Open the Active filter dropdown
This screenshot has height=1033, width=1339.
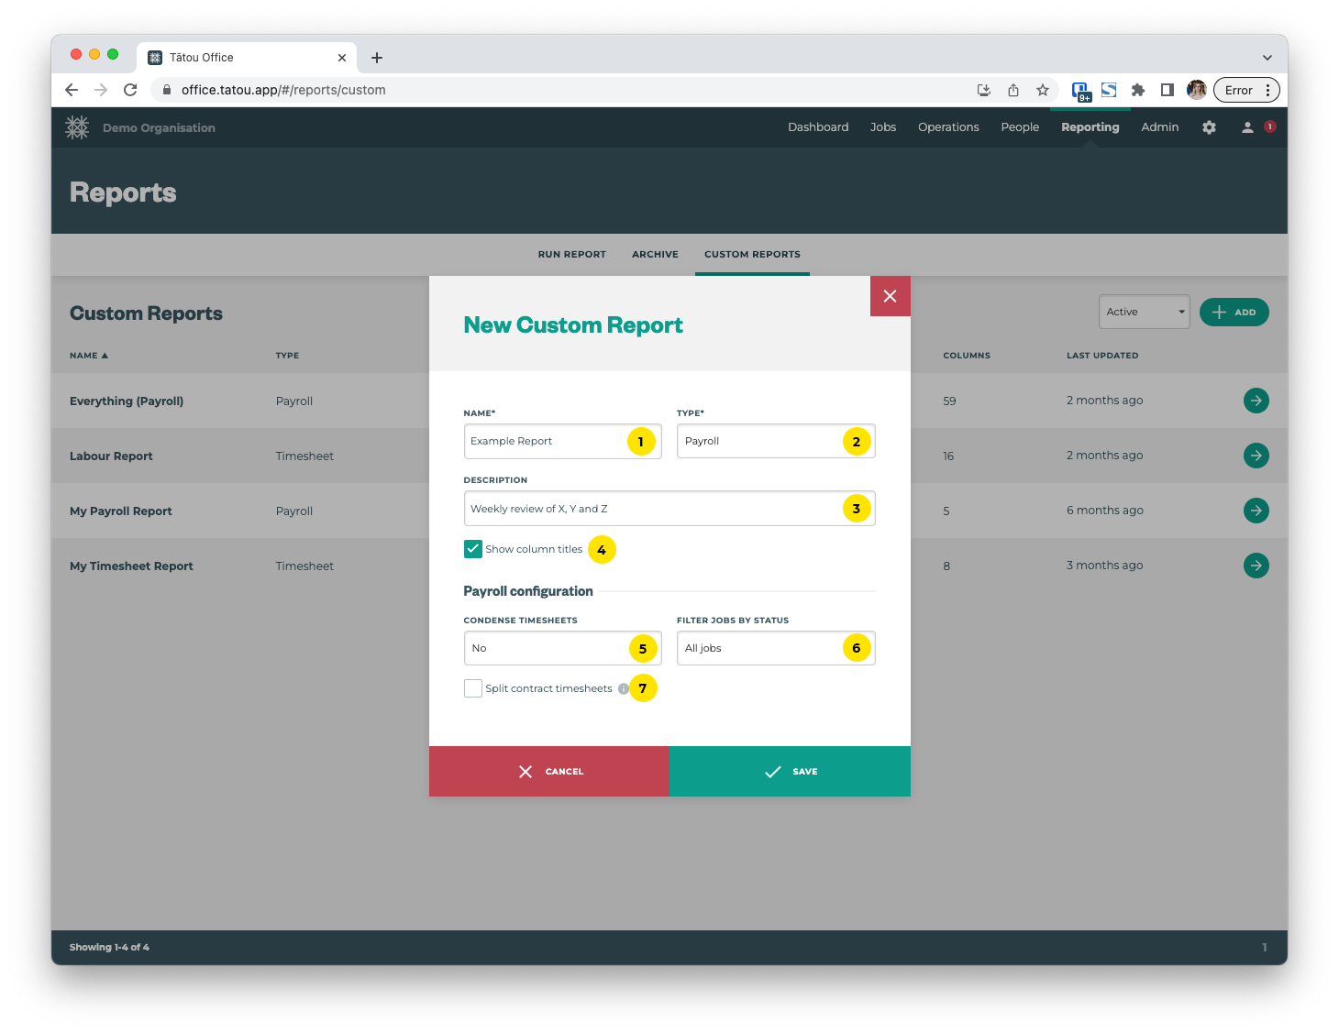pyautogui.click(x=1144, y=312)
